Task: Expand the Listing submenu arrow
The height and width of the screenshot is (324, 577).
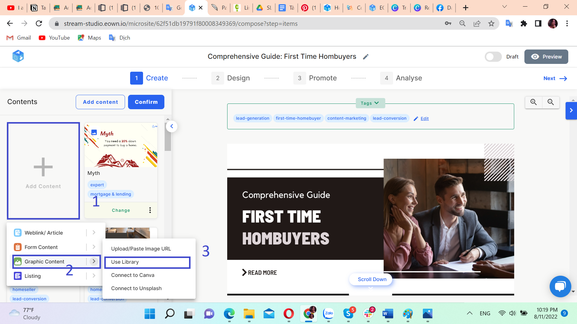Action: [x=94, y=276]
